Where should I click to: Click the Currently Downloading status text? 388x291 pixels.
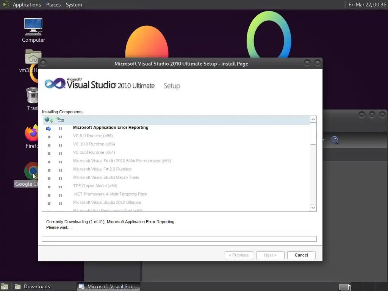point(110,222)
